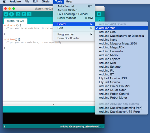Select Arduino Robot Control
Image resolution: width=150 pixels, height=133 pixels.
[x=121, y=94]
